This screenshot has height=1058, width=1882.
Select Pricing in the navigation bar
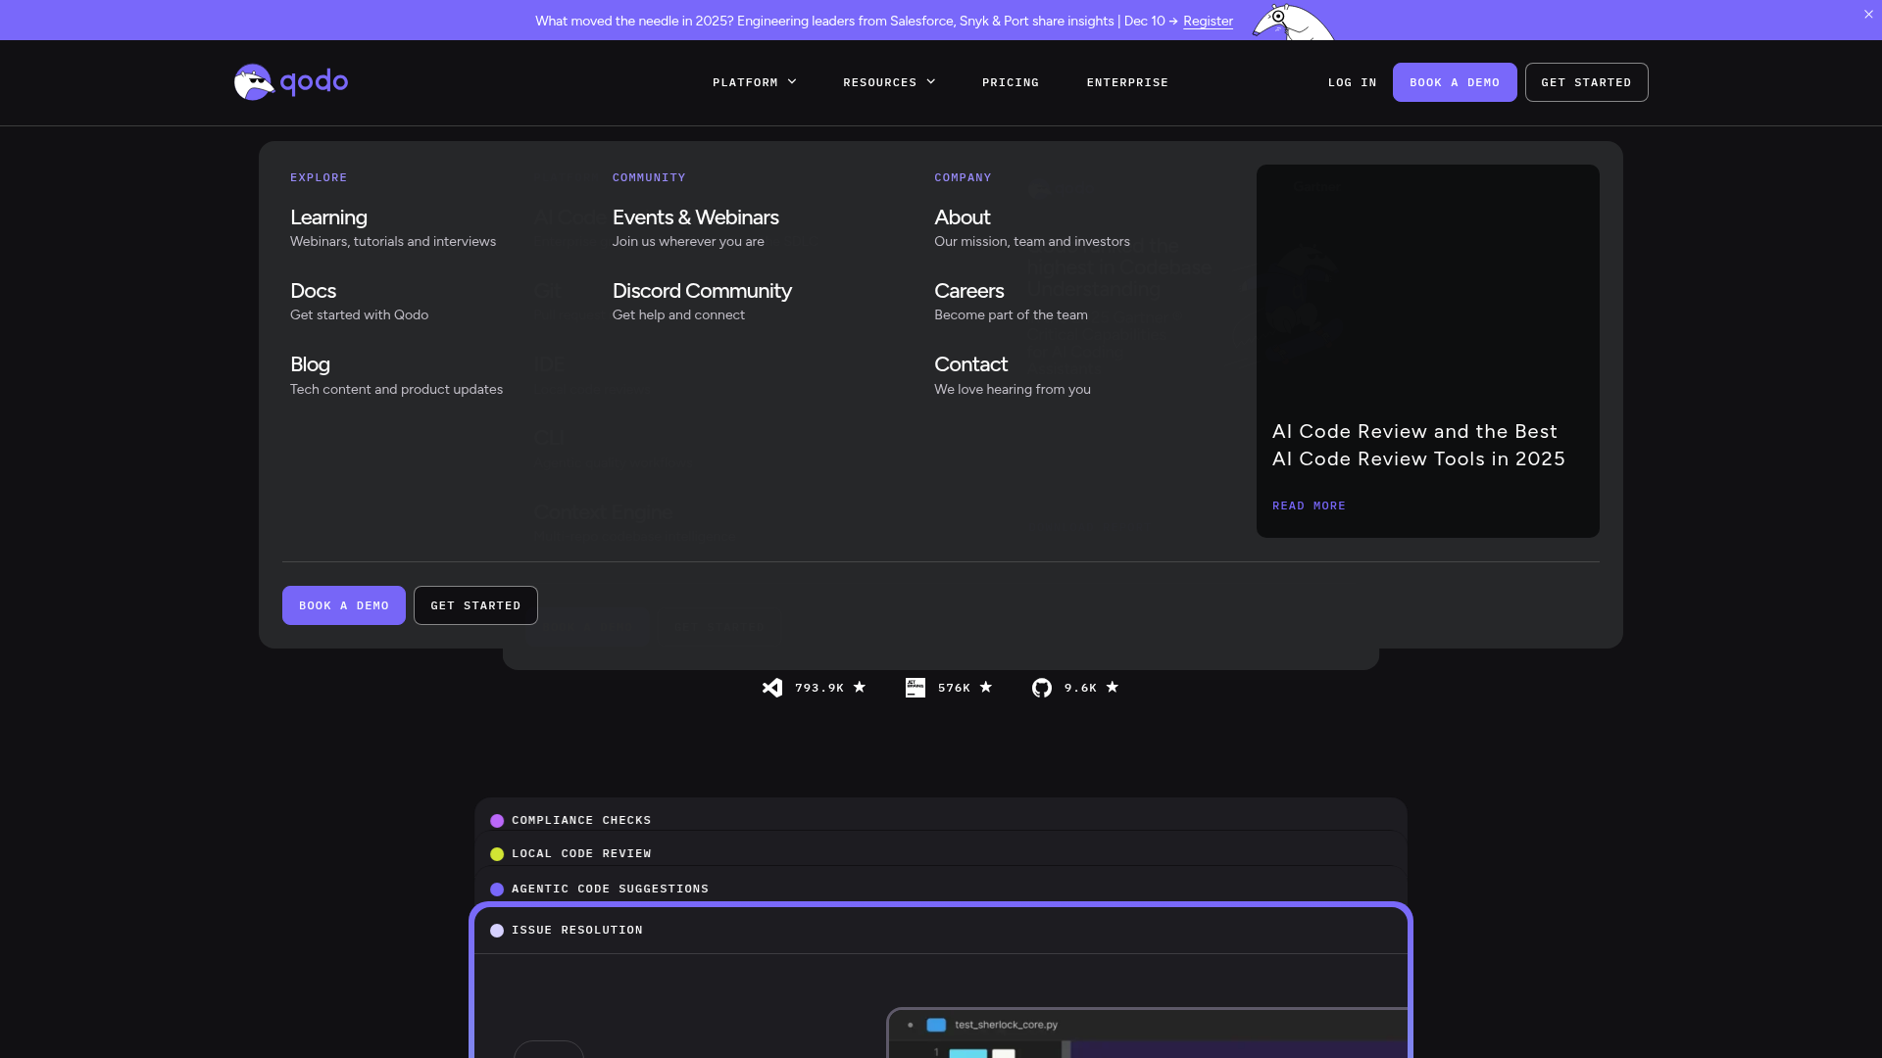tap(1010, 82)
